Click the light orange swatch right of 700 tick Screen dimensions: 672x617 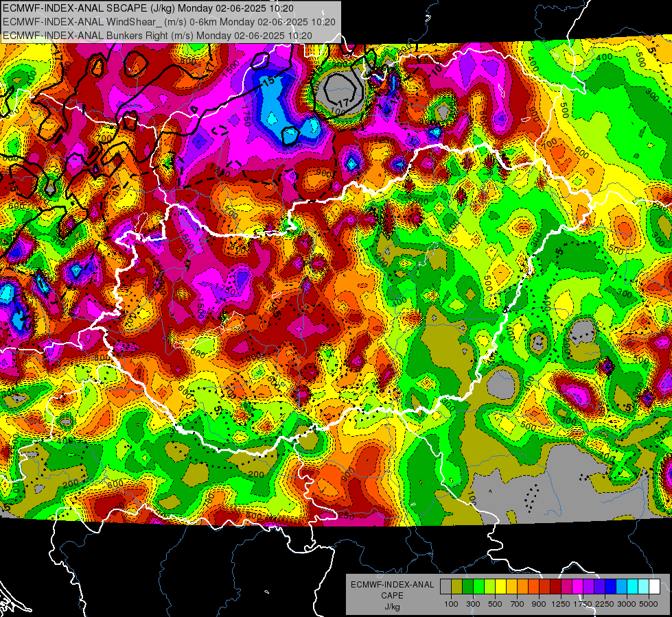click(x=523, y=587)
